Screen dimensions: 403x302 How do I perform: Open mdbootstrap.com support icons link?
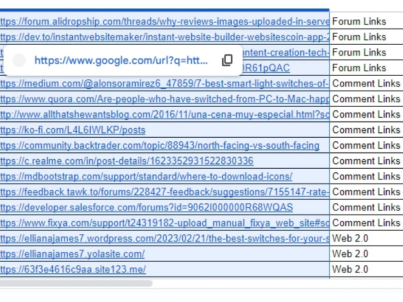(x=146, y=176)
